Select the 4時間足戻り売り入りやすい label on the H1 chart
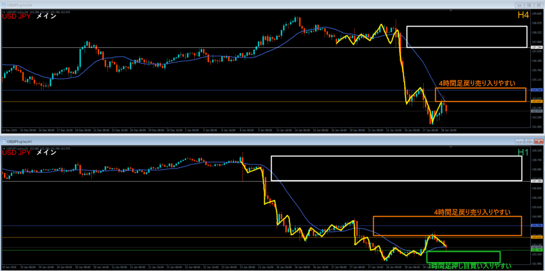This screenshot has height=271, width=545. [472, 211]
